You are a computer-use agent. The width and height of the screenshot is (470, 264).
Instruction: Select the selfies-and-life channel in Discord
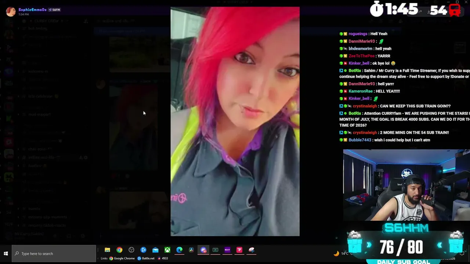point(41,158)
